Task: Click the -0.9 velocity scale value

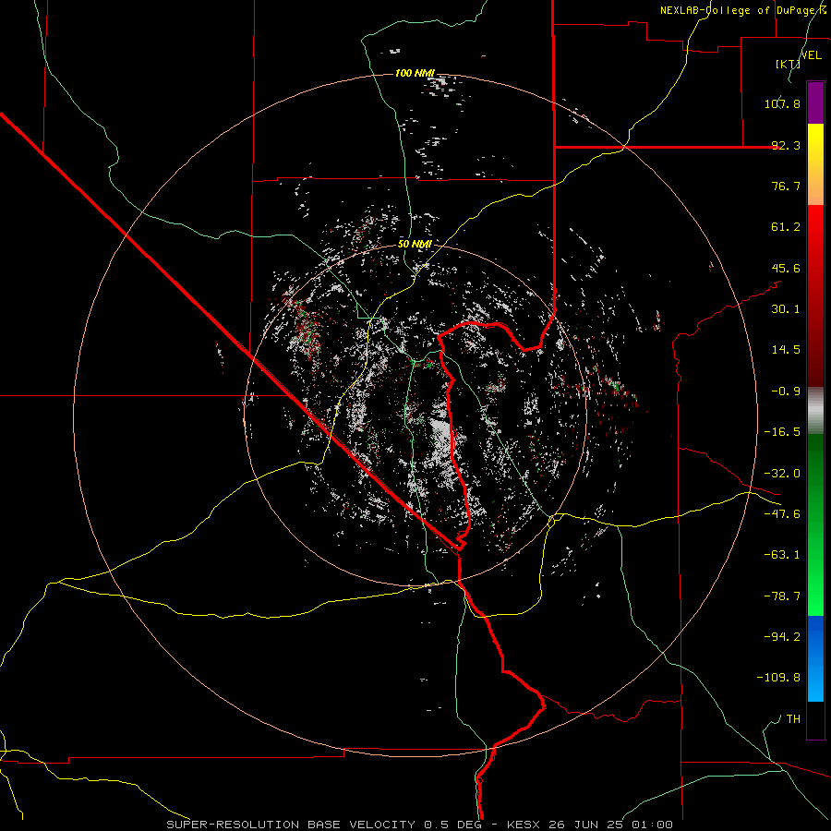Action: click(786, 391)
